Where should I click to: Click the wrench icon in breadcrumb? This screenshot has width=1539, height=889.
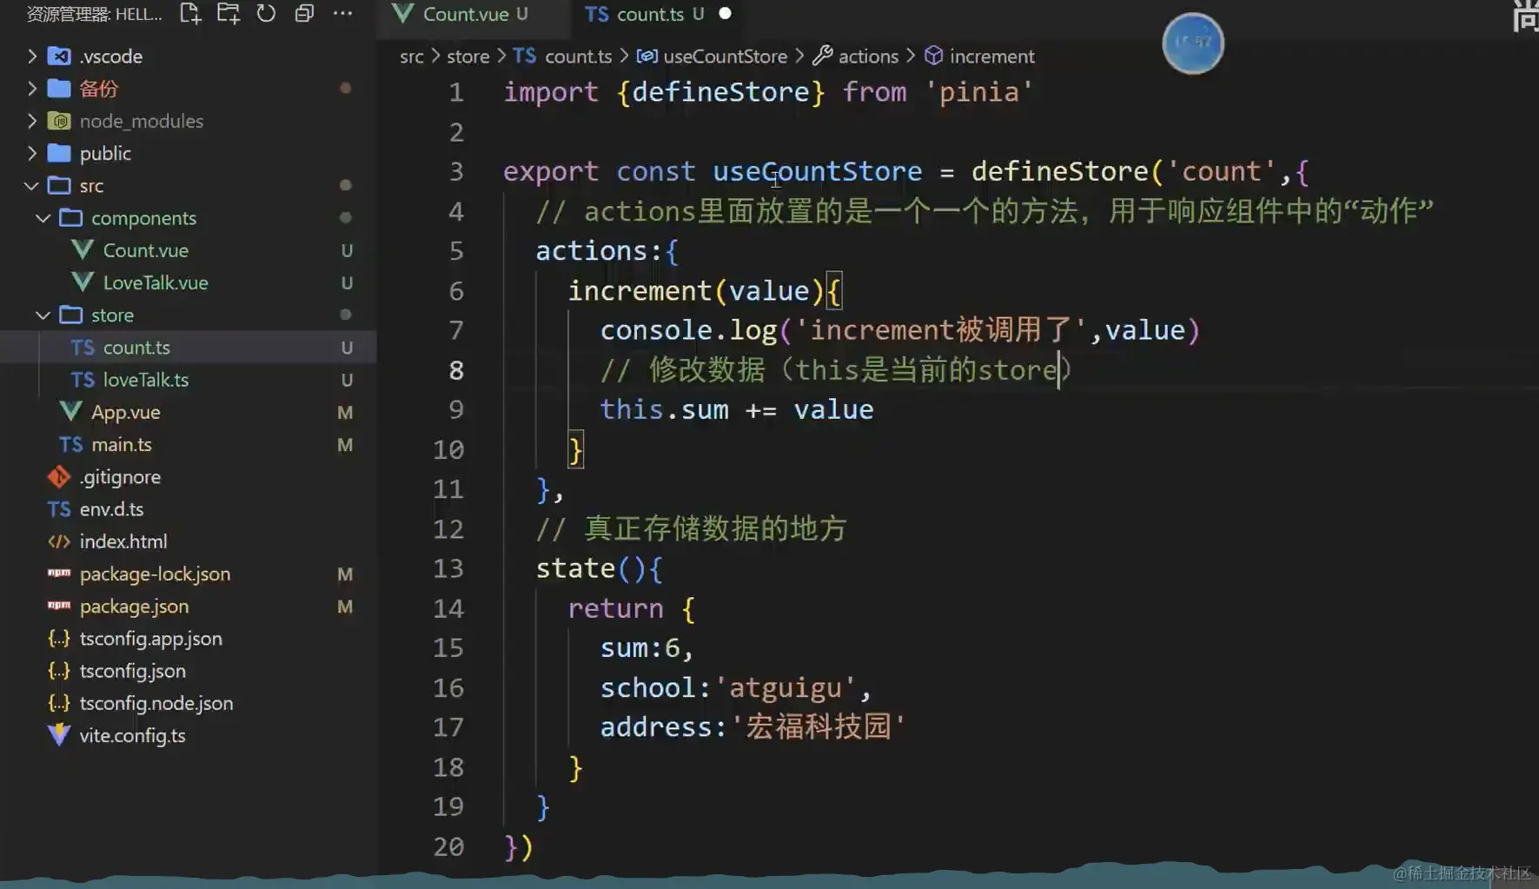(x=822, y=56)
